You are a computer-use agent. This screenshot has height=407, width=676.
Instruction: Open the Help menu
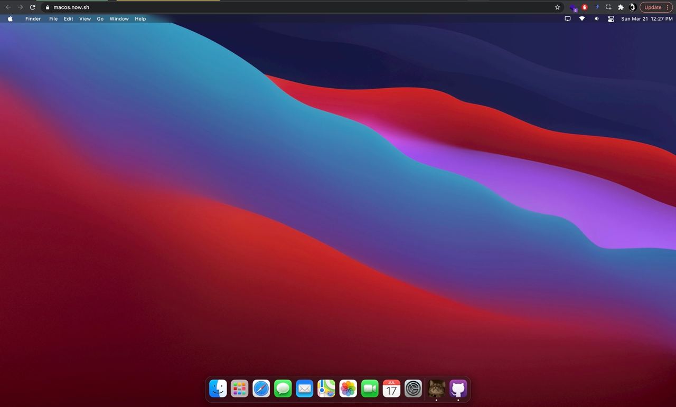(140, 18)
